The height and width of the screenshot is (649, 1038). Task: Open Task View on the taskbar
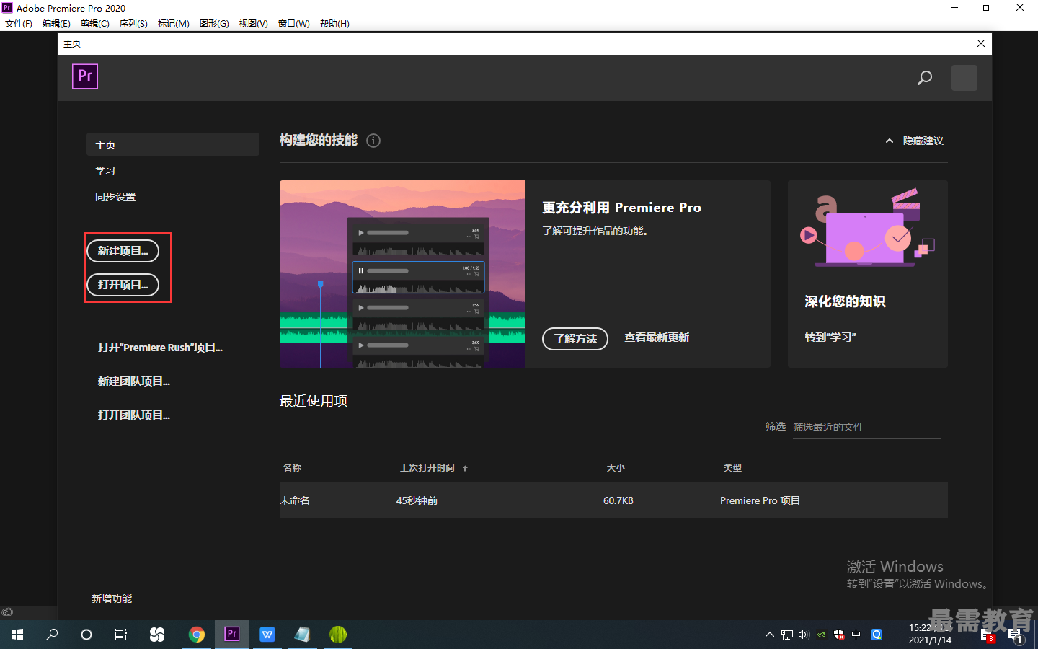click(121, 635)
